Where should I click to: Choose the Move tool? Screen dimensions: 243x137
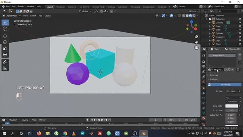[5, 36]
